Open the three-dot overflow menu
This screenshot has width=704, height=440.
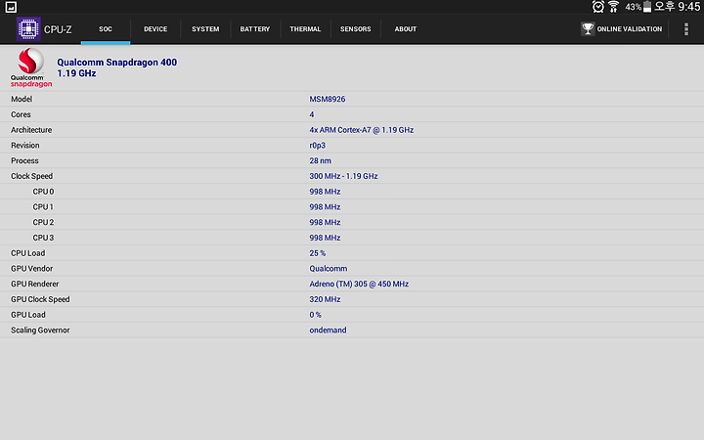click(x=686, y=29)
